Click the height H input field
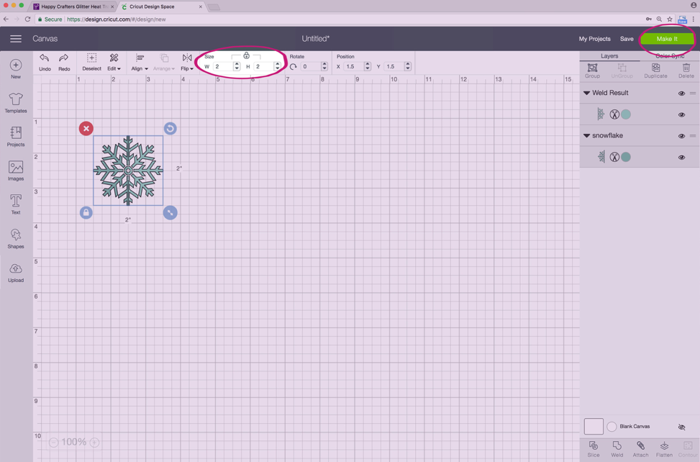 [264, 66]
